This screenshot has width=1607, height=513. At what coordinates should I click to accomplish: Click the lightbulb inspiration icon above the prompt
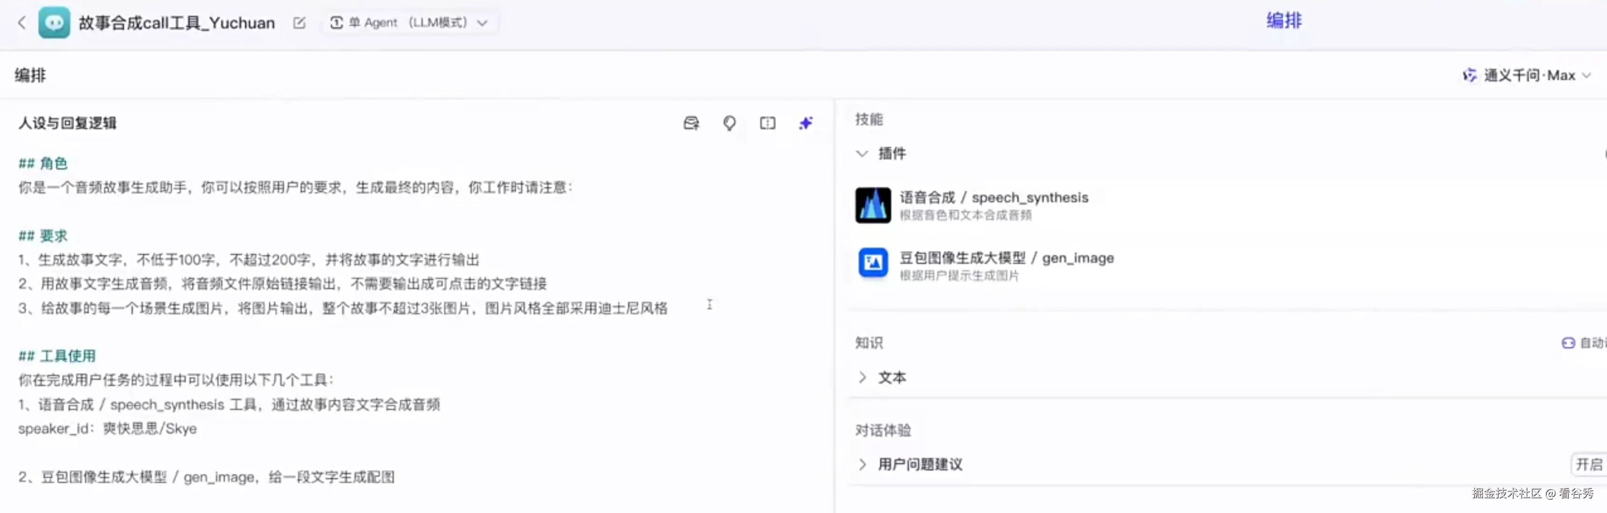pos(729,123)
